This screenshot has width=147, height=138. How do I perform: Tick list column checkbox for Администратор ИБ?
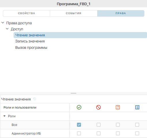coord(137,133)
